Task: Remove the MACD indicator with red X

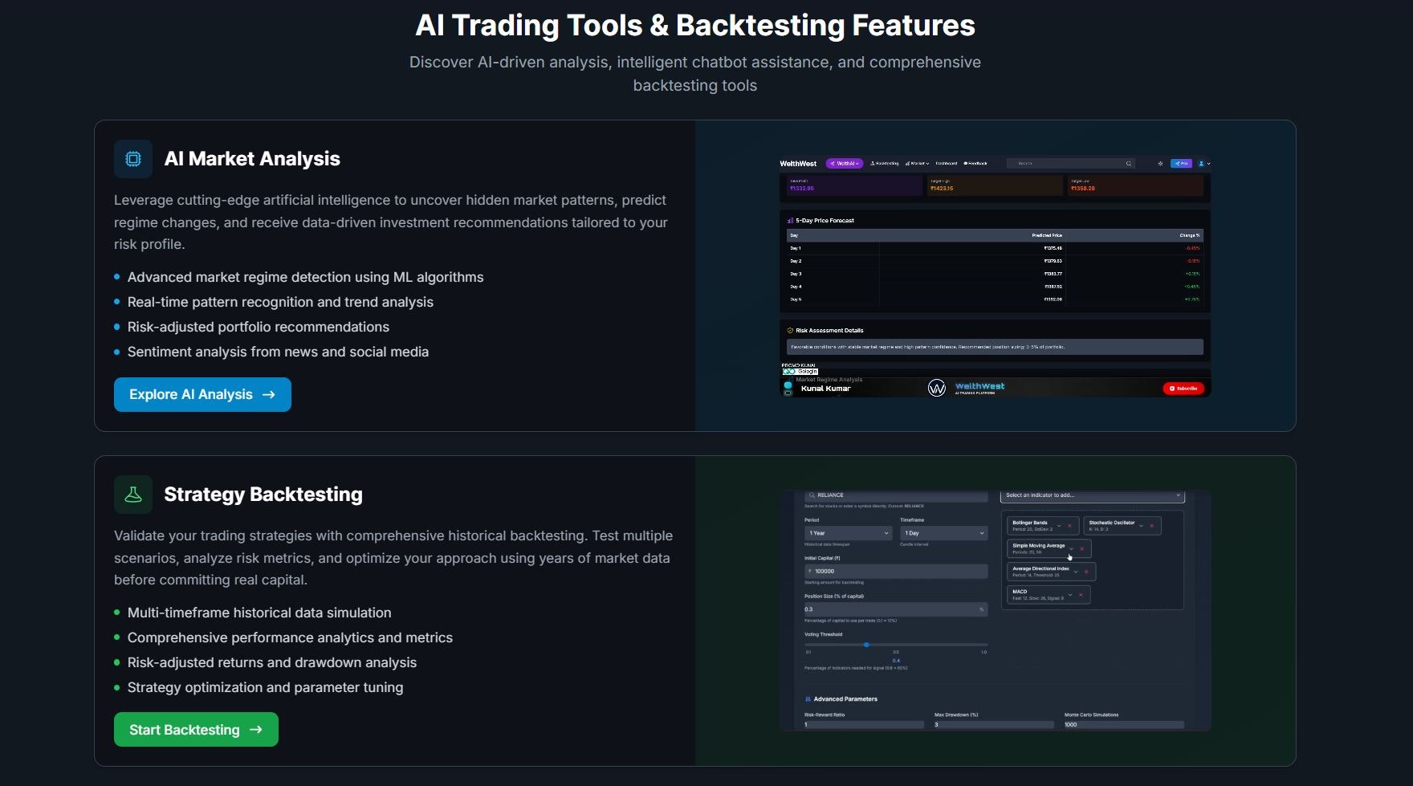Action: [1081, 595]
